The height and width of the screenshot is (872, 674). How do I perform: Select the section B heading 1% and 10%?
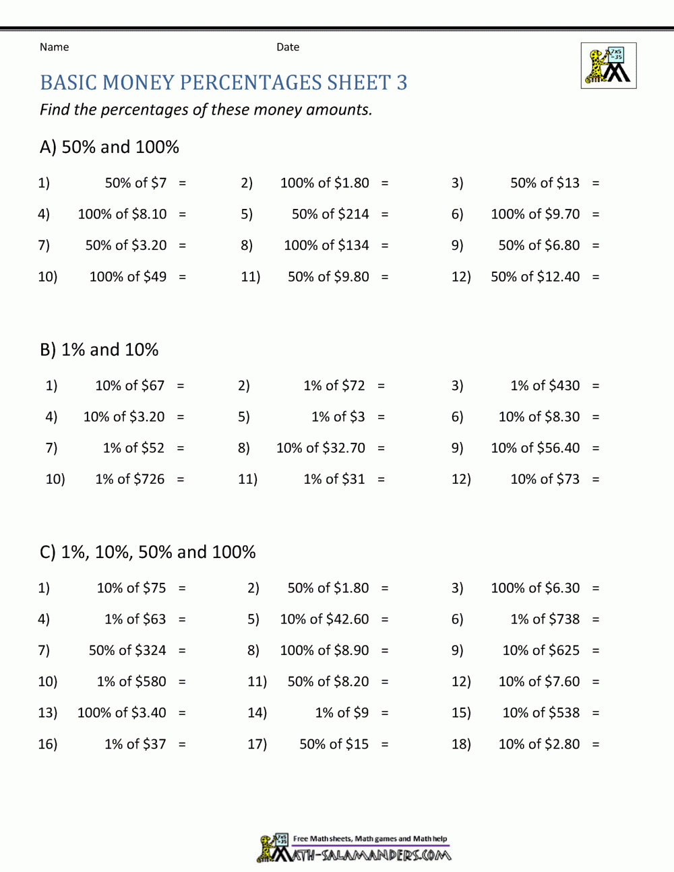point(99,350)
